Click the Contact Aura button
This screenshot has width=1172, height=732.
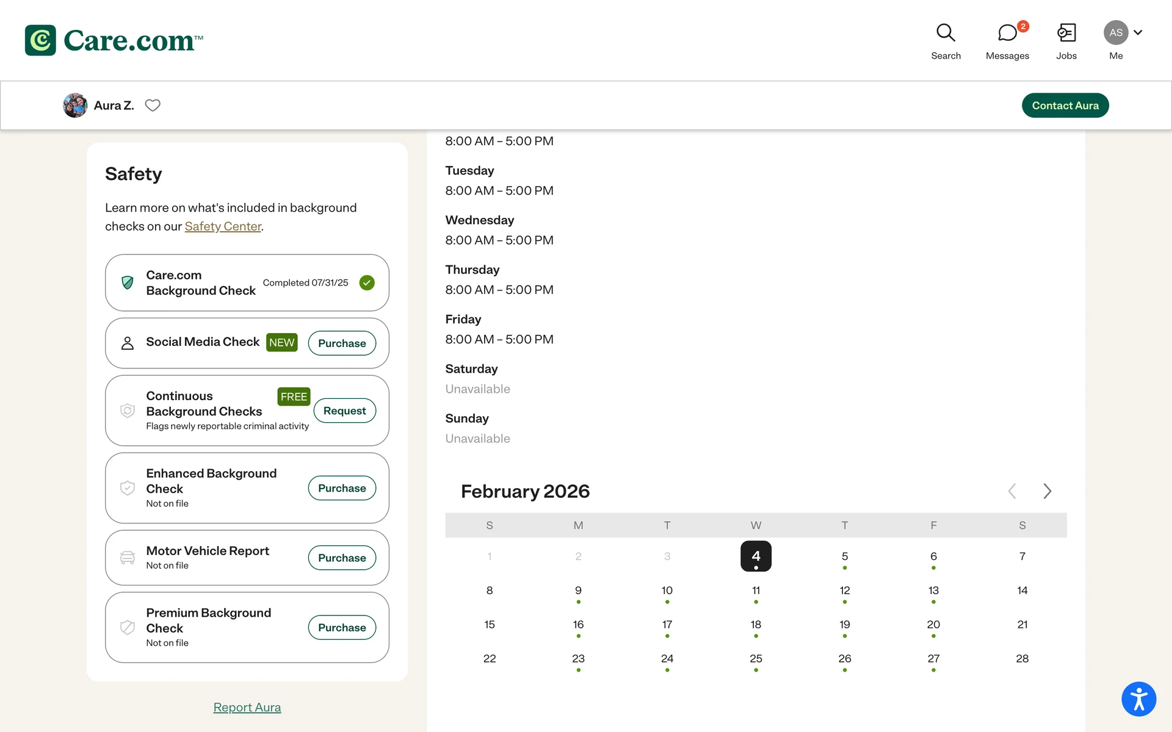pos(1065,106)
